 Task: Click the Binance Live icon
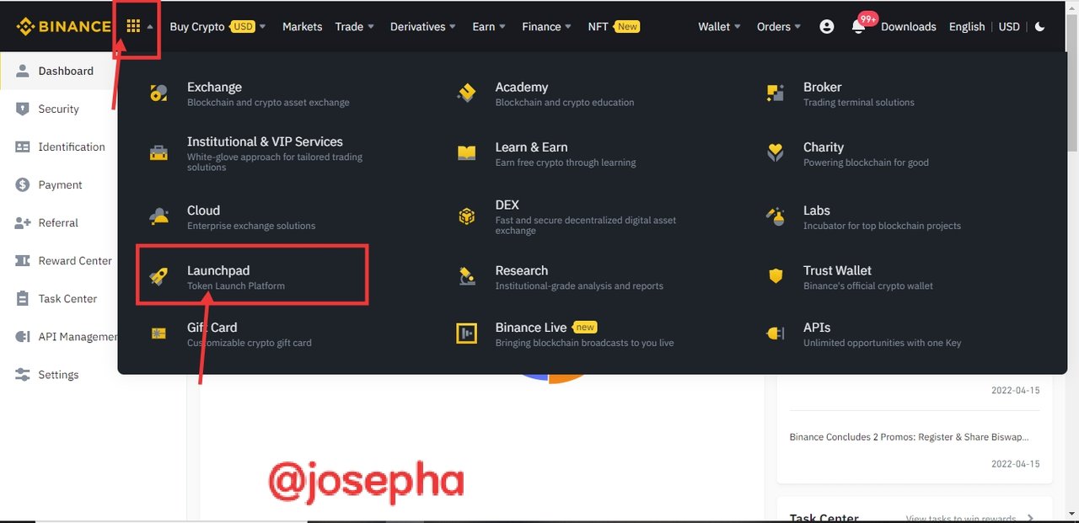coord(466,334)
